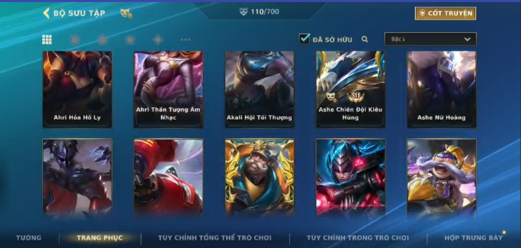Open the Tùy Chỉnh Tổng Thể Trò Chơi tab
This screenshot has height=248, width=521.
[x=215, y=237]
